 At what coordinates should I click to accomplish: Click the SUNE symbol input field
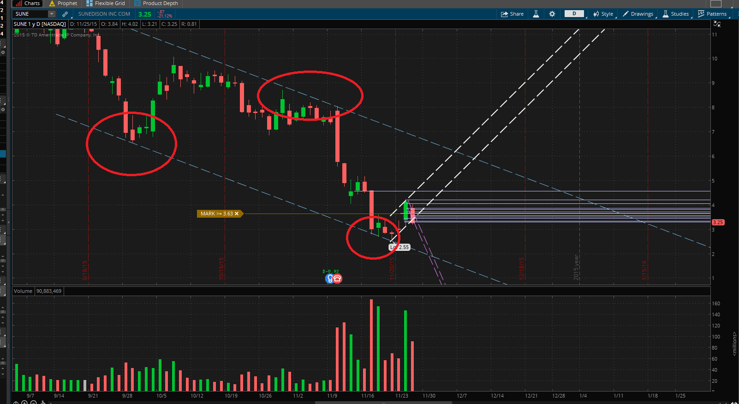coord(30,14)
